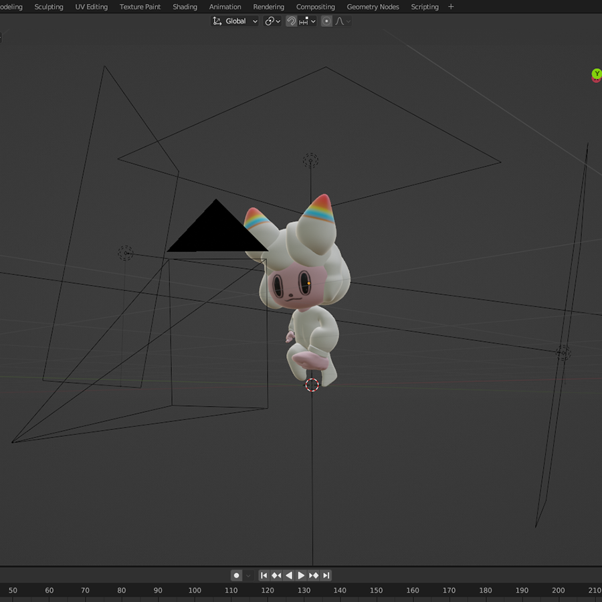Viewport: 602px width, 602px height.
Task: Jump to the last frame
Action: pyautogui.click(x=326, y=575)
